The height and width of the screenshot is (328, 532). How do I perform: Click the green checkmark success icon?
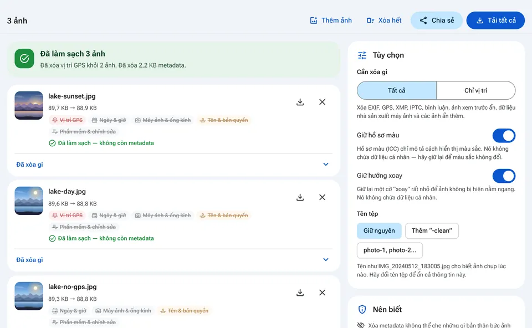(x=24, y=58)
